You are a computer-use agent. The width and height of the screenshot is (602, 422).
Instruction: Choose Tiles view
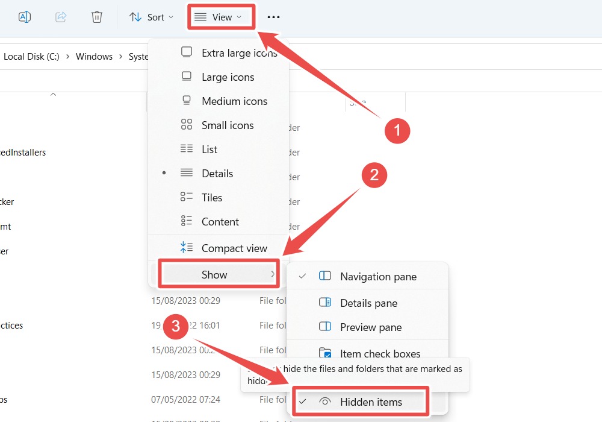pos(211,197)
